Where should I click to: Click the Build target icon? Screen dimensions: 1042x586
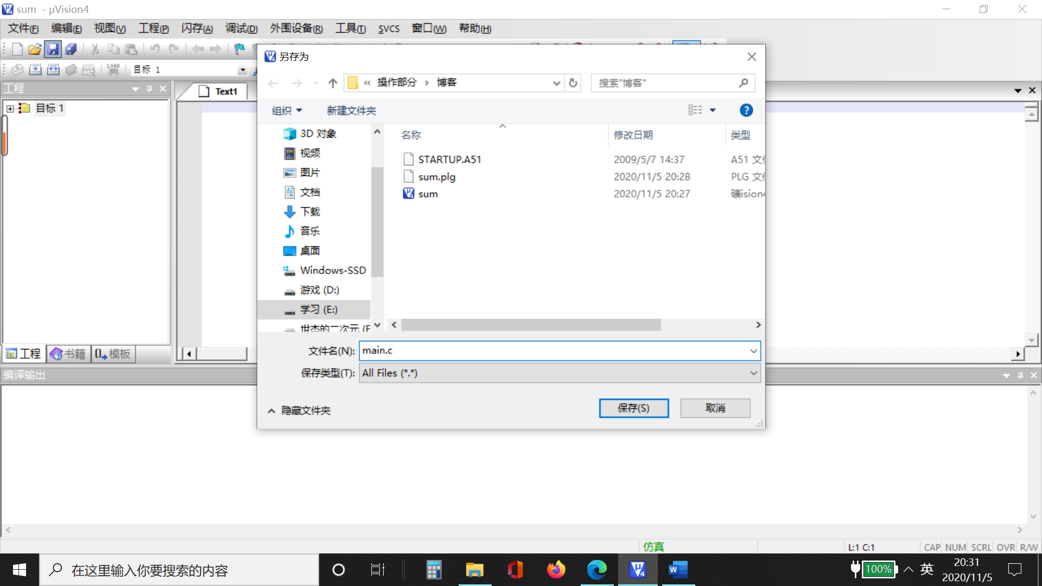(x=35, y=69)
